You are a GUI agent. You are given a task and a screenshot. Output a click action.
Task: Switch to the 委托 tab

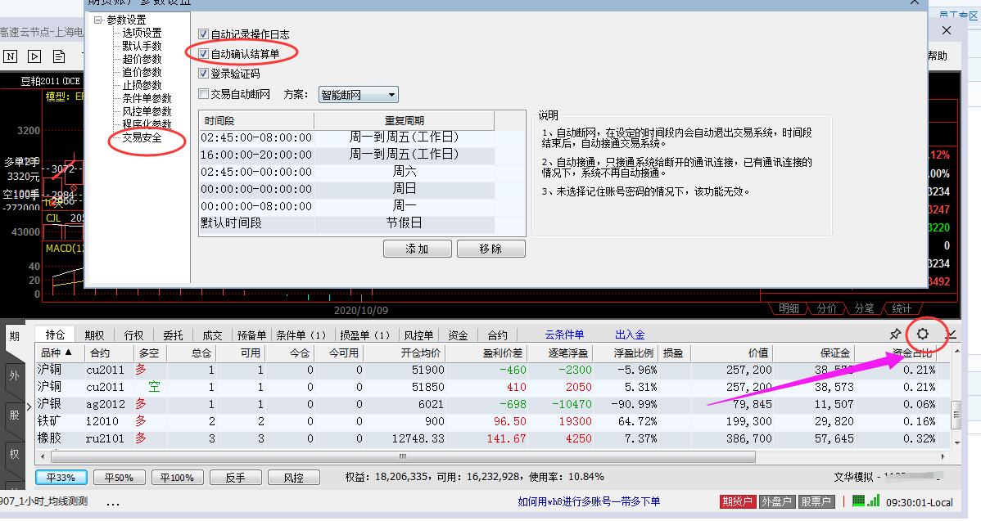tap(173, 335)
